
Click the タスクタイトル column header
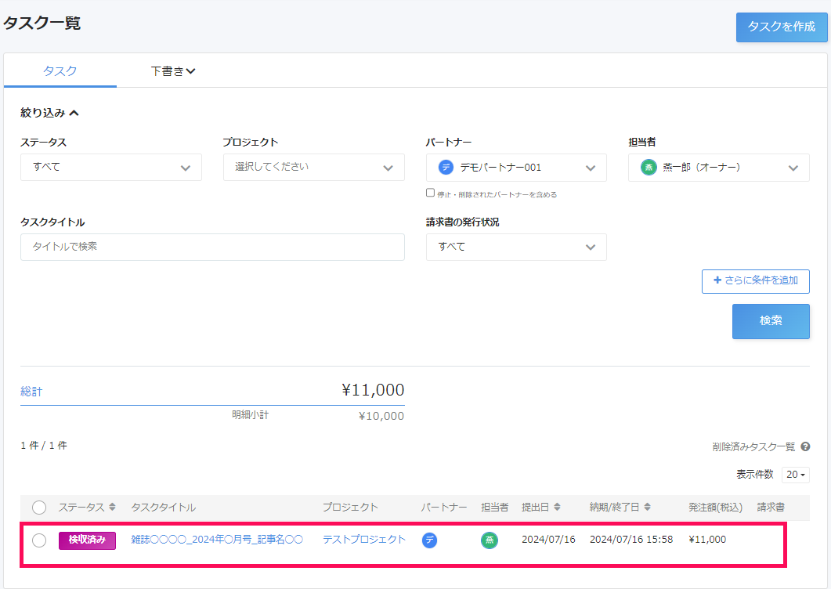coord(163,508)
